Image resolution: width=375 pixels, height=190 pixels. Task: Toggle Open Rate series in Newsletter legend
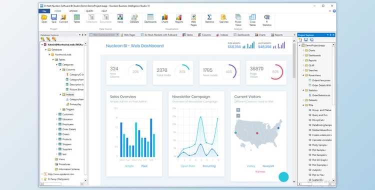click(188, 166)
